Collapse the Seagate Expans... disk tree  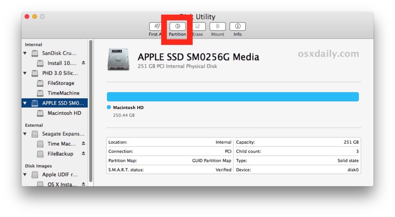[25, 134]
